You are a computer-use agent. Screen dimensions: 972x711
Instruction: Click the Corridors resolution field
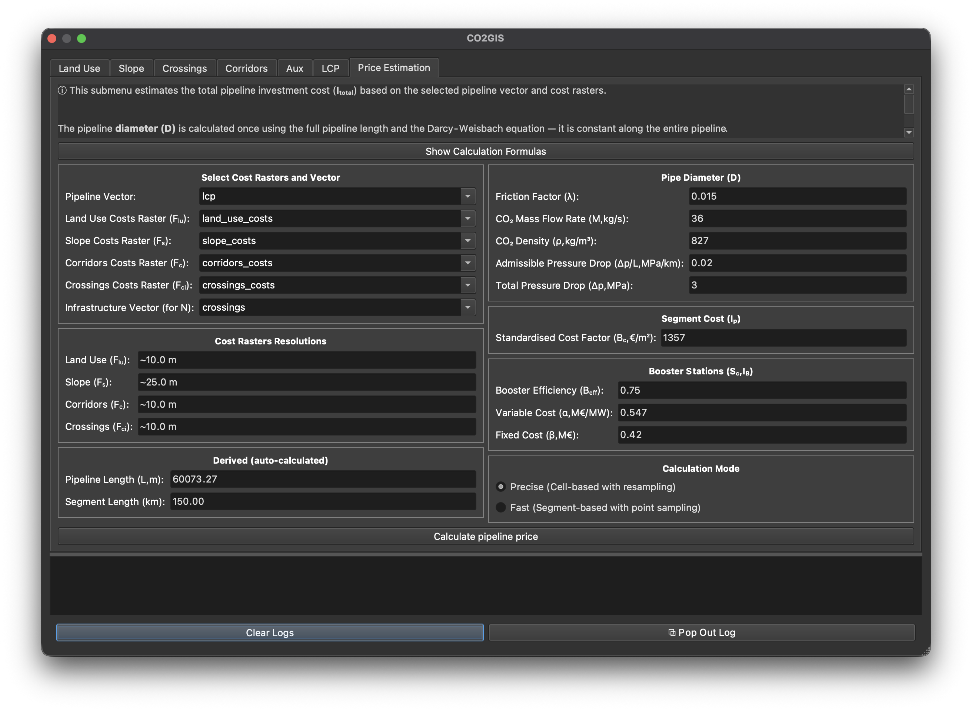click(x=306, y=404)
